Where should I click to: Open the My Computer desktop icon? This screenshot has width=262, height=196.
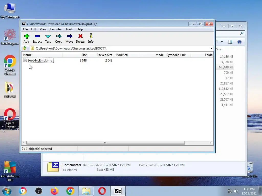[10, 10]
